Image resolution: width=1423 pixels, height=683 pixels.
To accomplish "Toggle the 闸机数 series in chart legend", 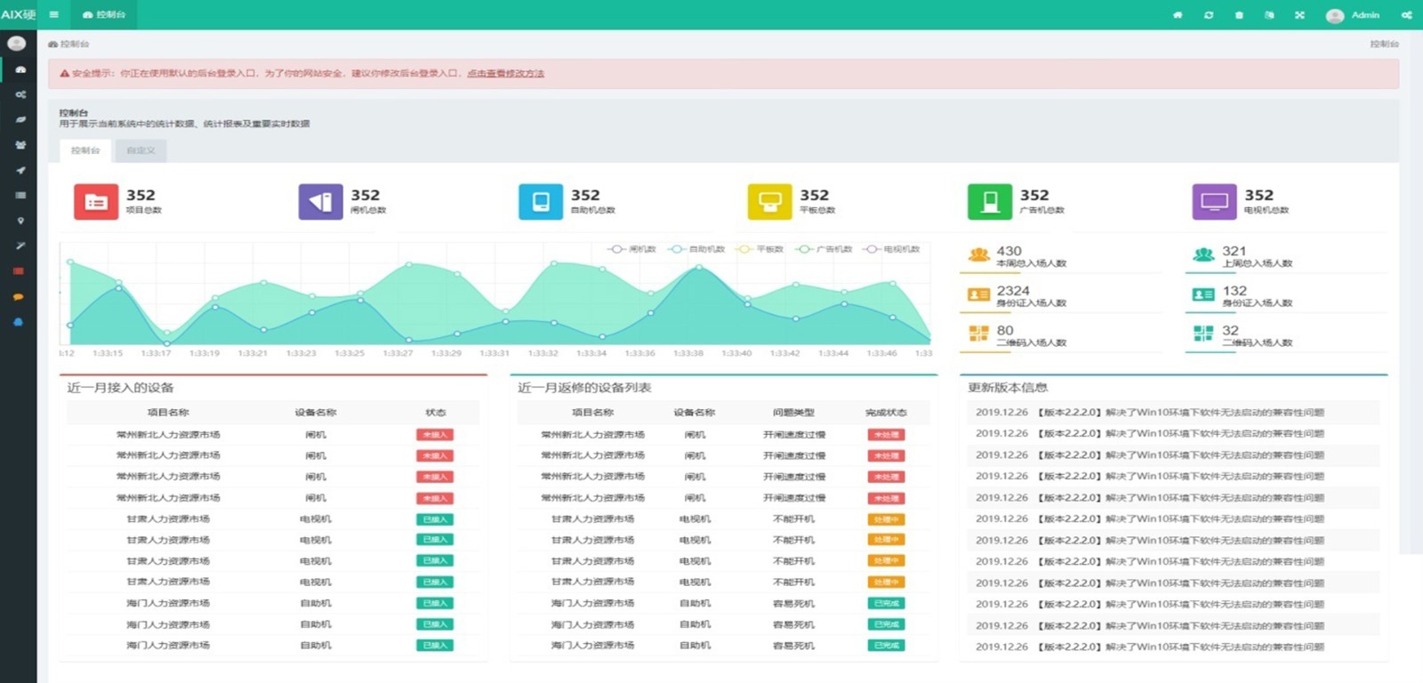I will [632, 249].
